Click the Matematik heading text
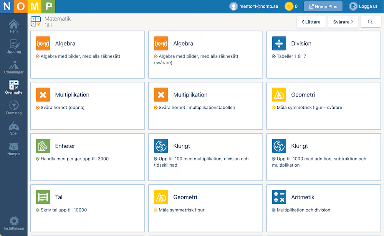This screenshot has width=384, height=236. click(x=58, y=18)
